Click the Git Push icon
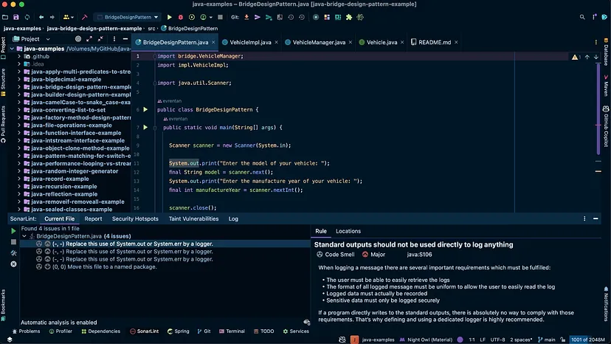 [269, 17]
